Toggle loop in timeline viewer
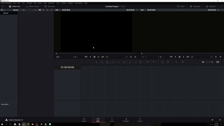This screenshot has height=126, width=224. 192,57
